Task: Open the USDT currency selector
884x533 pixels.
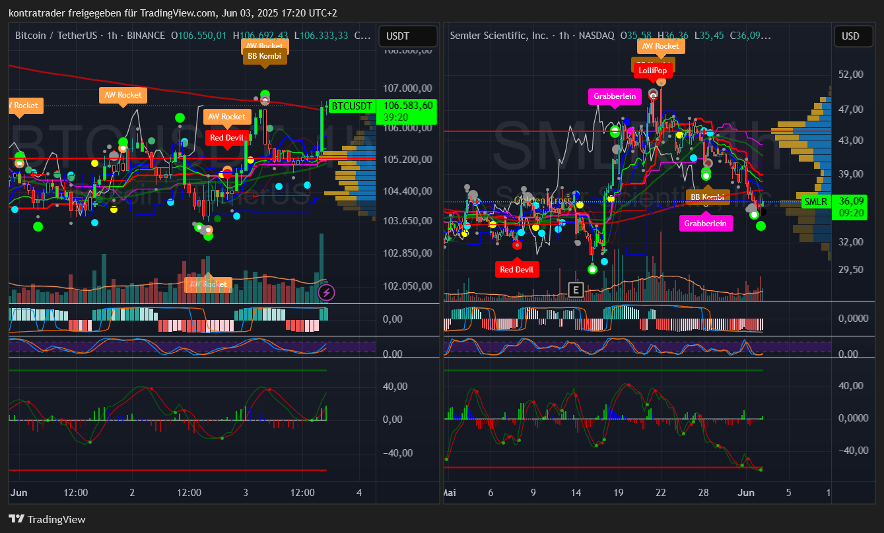Action: point(408,36)
